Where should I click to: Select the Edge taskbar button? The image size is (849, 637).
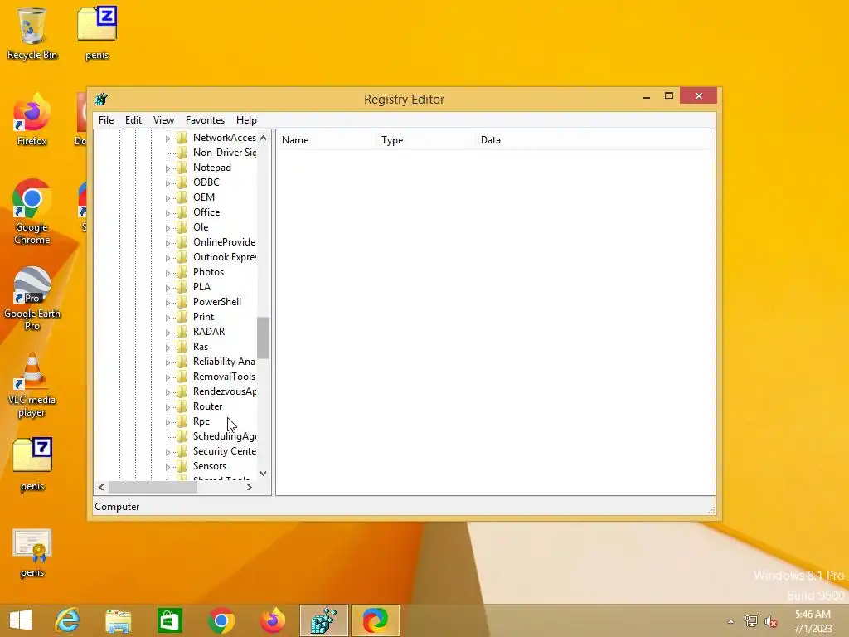pyautogui.click(x=376, y=620)
